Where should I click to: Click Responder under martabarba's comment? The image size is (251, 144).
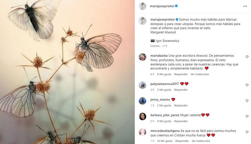[181, 74]
